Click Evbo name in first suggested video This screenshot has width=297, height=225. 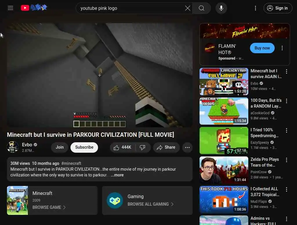[254, 84]
